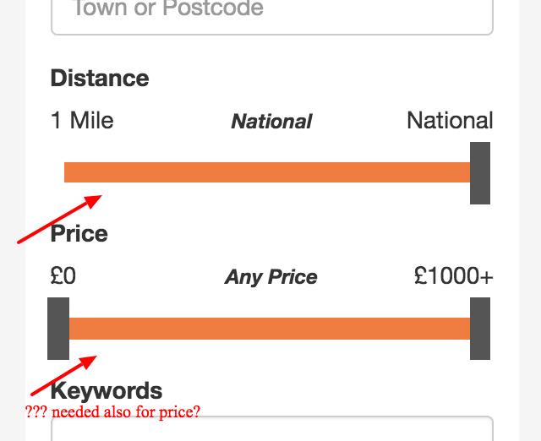Click the Town or Postcode input field
The image size is (541, 441).
271,14
